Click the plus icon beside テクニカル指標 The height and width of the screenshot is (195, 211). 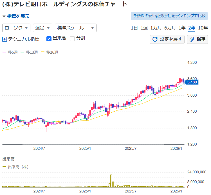[5, 39]
